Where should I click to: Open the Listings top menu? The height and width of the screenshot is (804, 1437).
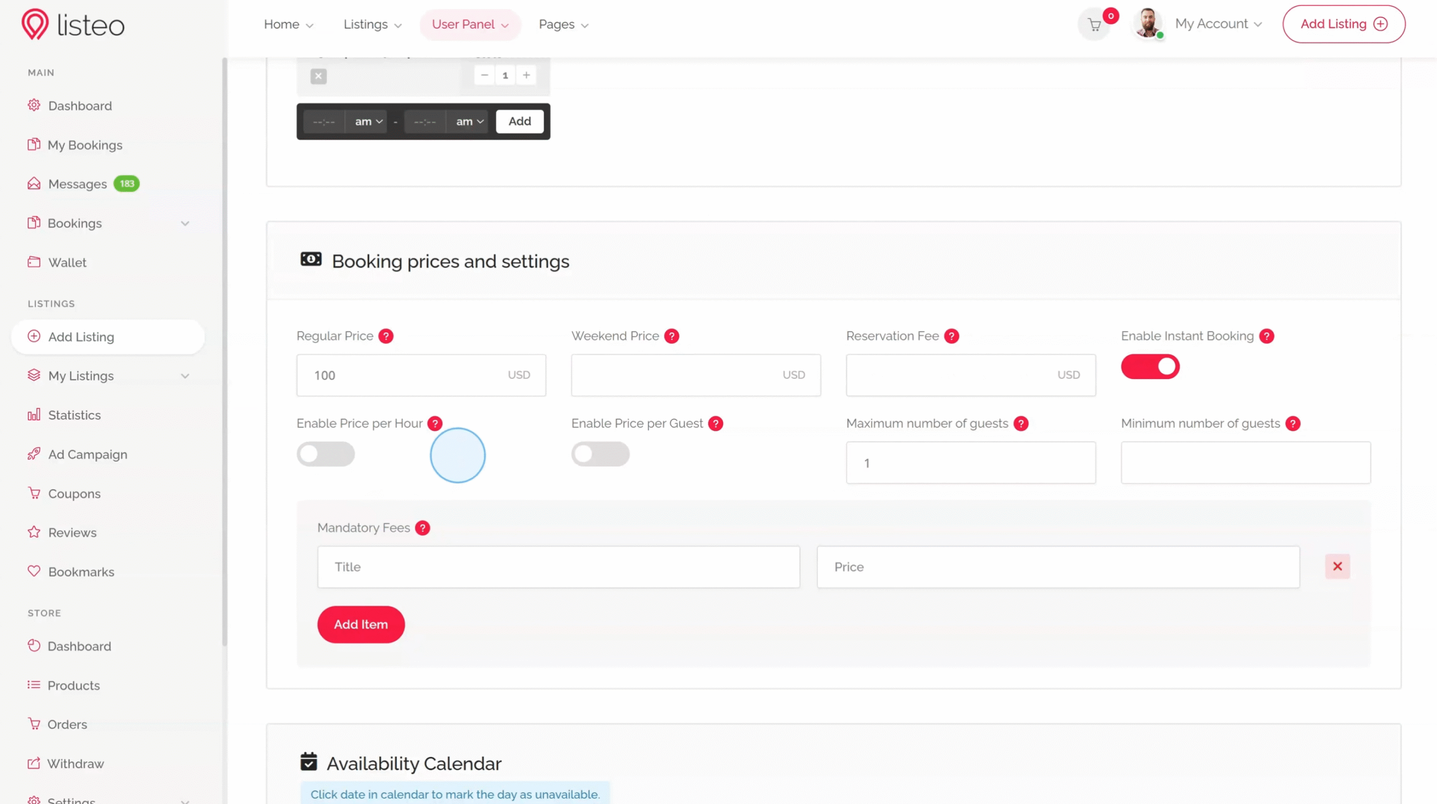[x=372, y=25]
